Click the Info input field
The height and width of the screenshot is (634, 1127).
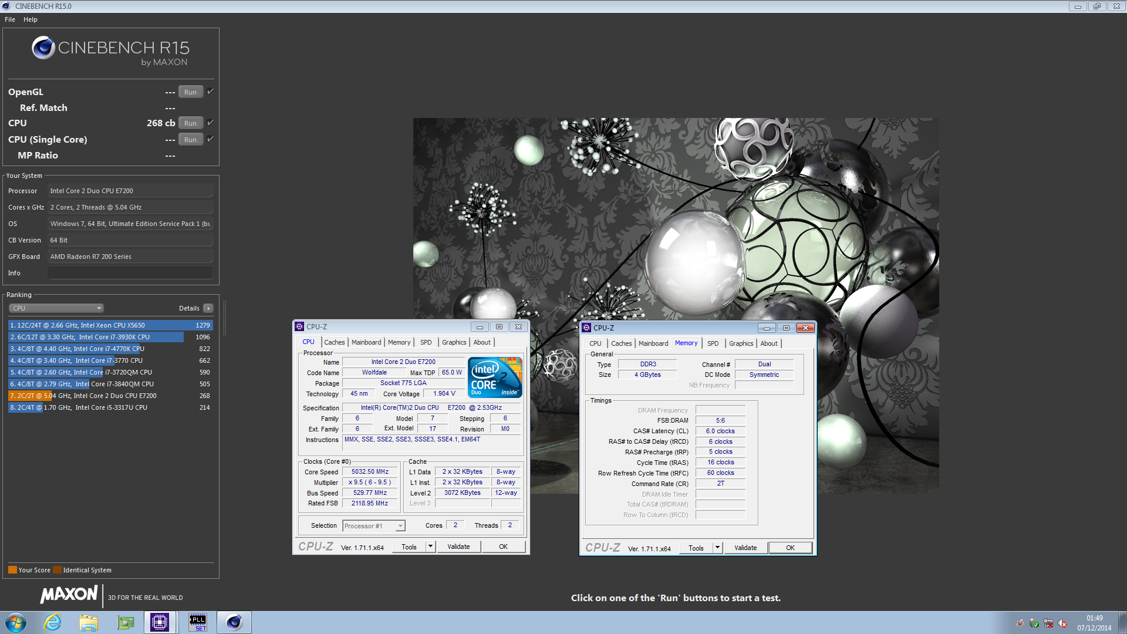click(x=130, y=273)
